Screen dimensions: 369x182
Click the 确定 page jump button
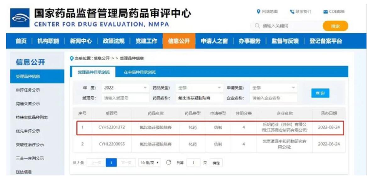pos(216,163)
